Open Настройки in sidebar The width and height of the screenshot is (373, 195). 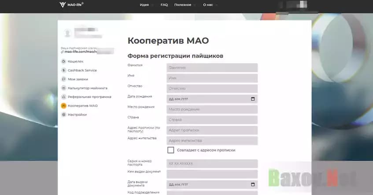(77, 115)
